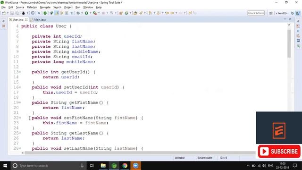Click the editor scroll up arrow

click(x=289, y=25)
